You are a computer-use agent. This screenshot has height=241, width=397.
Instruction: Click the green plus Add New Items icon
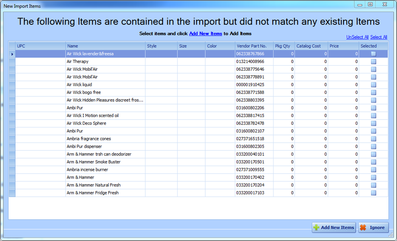tap(316, 228)
